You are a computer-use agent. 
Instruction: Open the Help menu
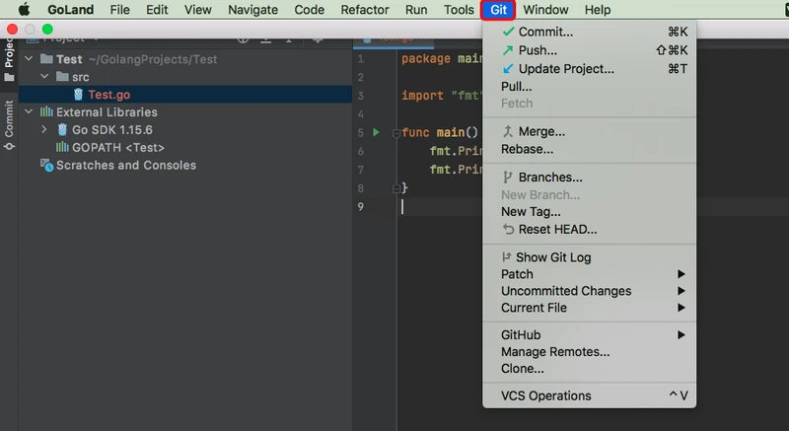[x=598, y=10]
